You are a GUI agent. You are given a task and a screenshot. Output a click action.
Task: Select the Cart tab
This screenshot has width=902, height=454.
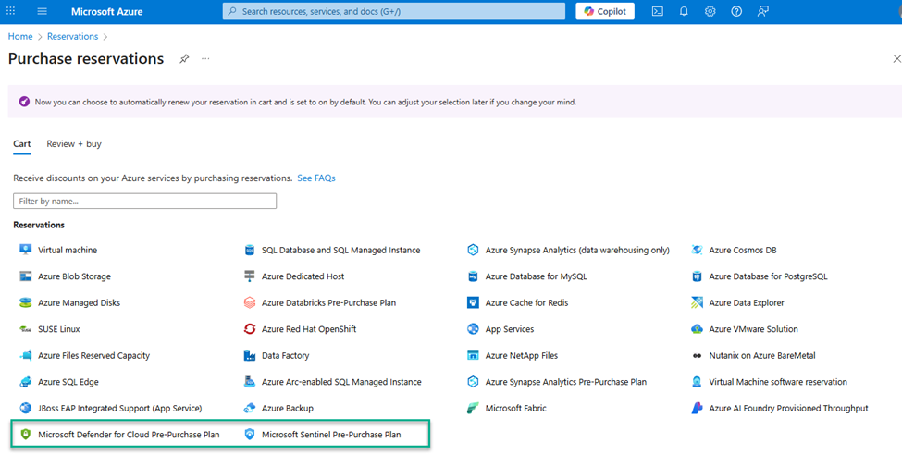[21, 144]
